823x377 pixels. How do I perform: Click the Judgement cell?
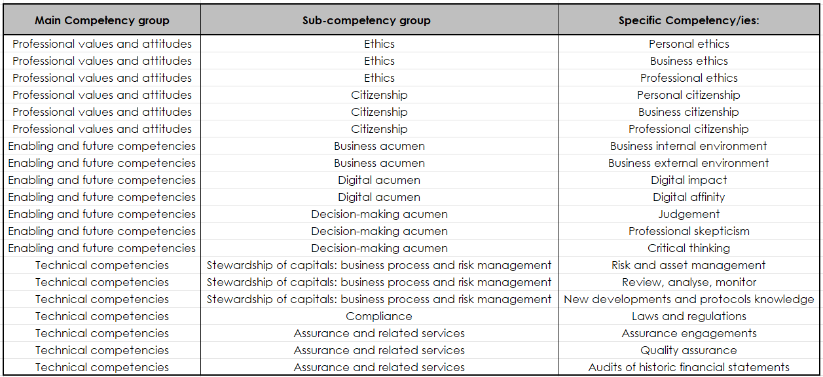[689, 214]
